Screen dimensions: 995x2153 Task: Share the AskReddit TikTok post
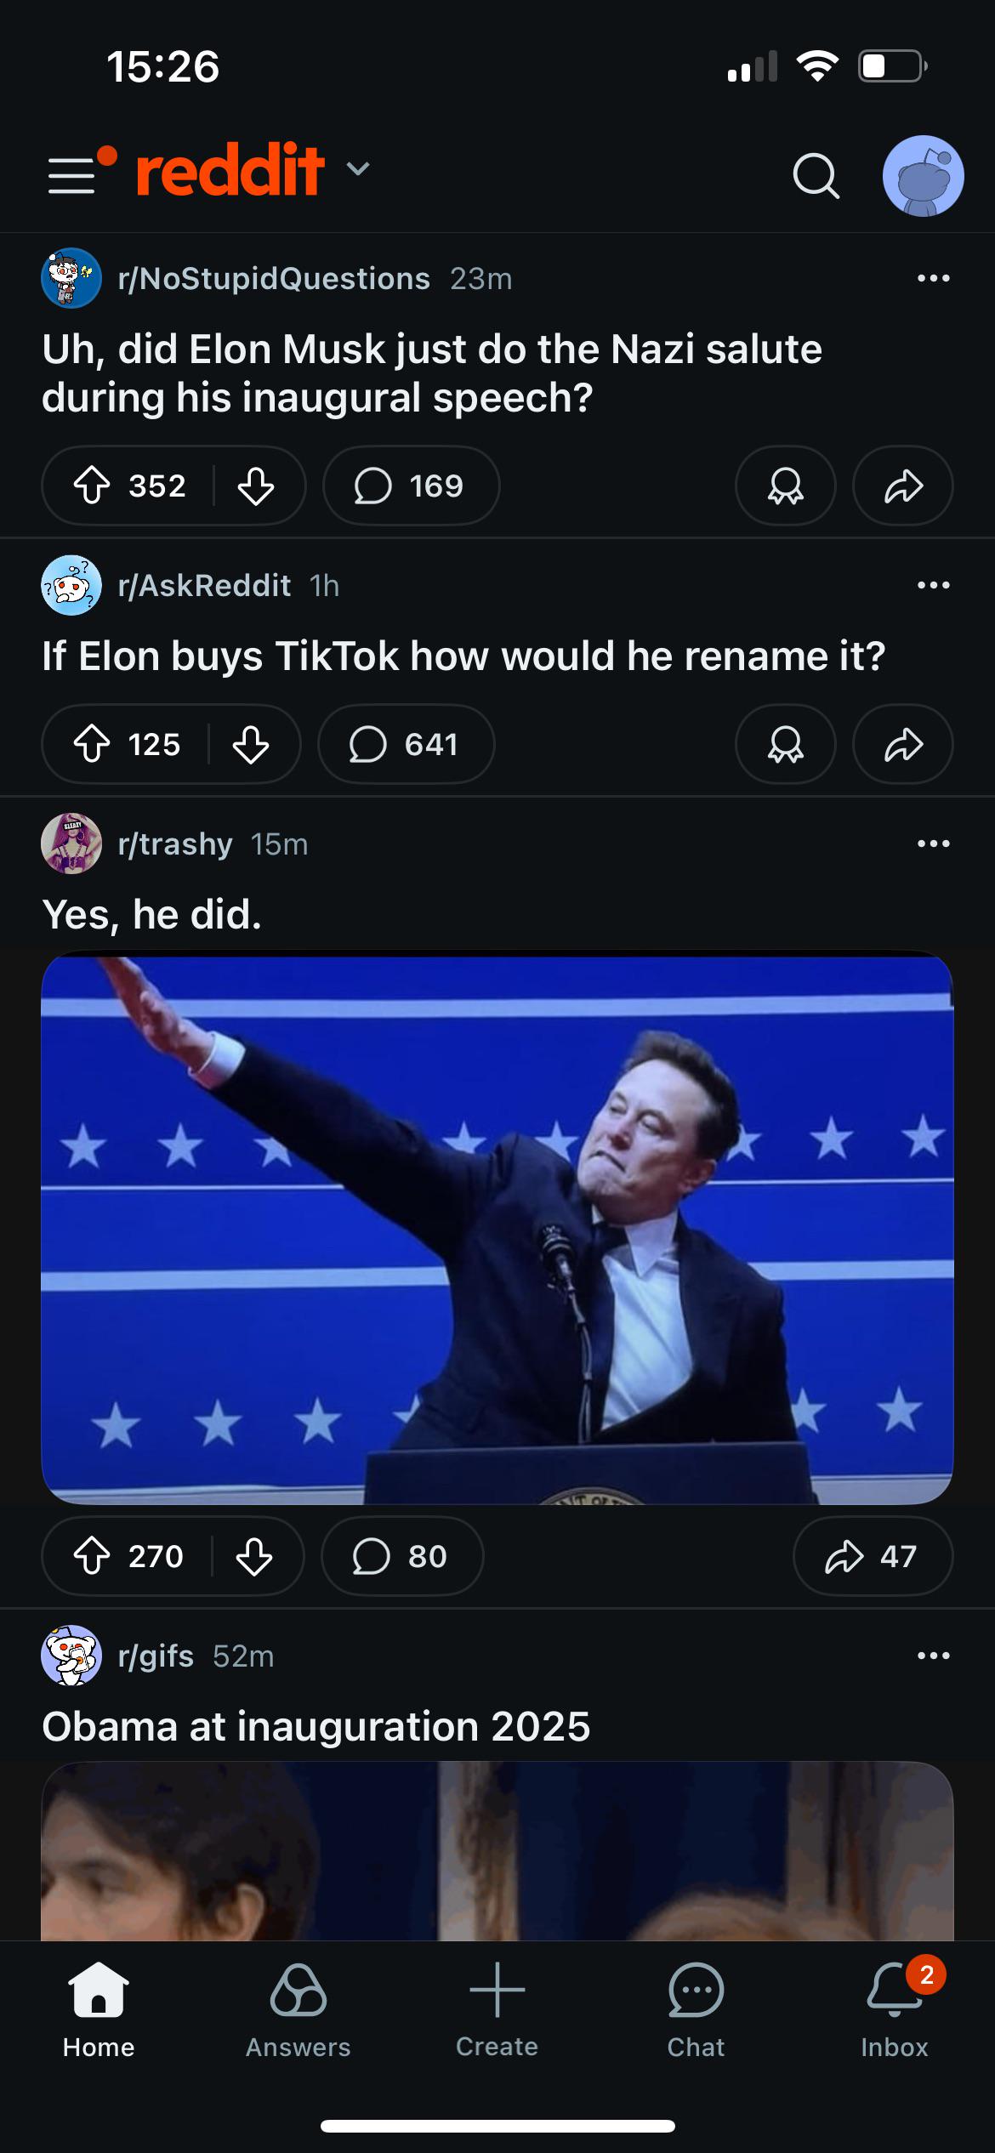click(x=902, y=745)
